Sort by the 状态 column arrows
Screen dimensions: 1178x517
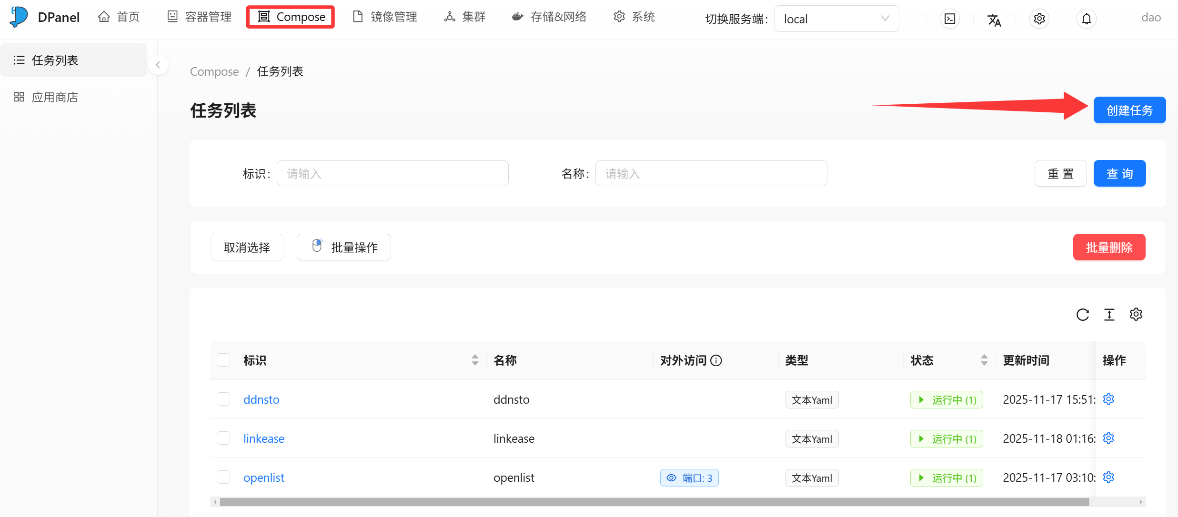tap(984, 360)
